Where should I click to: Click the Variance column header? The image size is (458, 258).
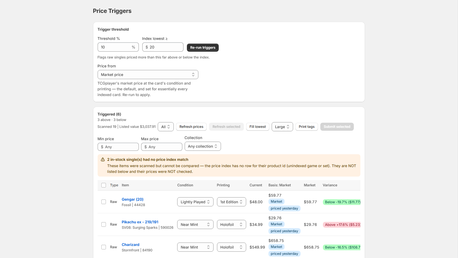[330, 185]
